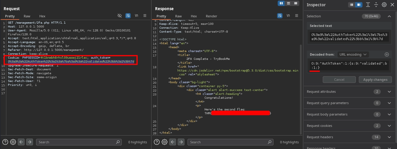Toggle word wrap icon in Request panel

tap(128, 16)
